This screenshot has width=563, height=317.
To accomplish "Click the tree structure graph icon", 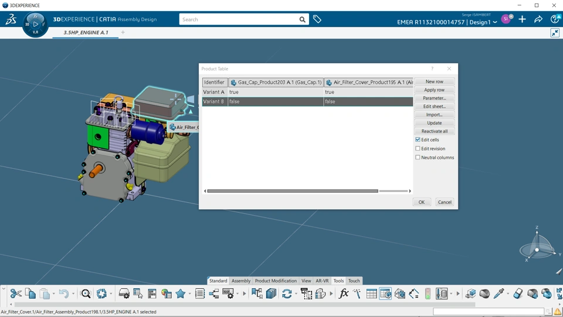I will [x=214, y=294].
